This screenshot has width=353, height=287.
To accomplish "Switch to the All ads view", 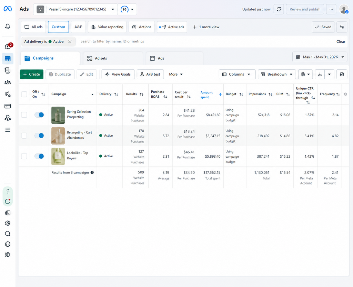I will [33, 27].
